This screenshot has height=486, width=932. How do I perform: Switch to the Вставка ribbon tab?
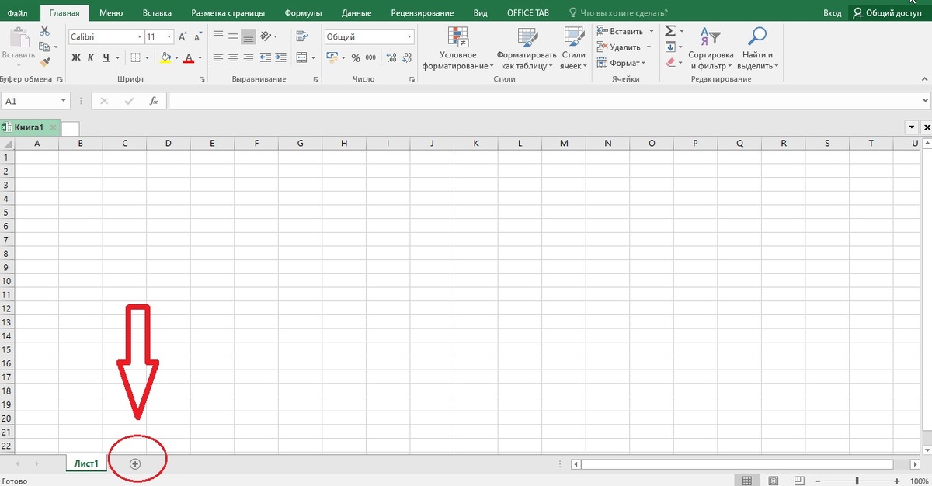click(158, 13)
